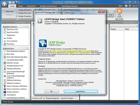Viewport: 140px width, 105px height.
Task: Click OK in the About dialog
Action: 52,91
